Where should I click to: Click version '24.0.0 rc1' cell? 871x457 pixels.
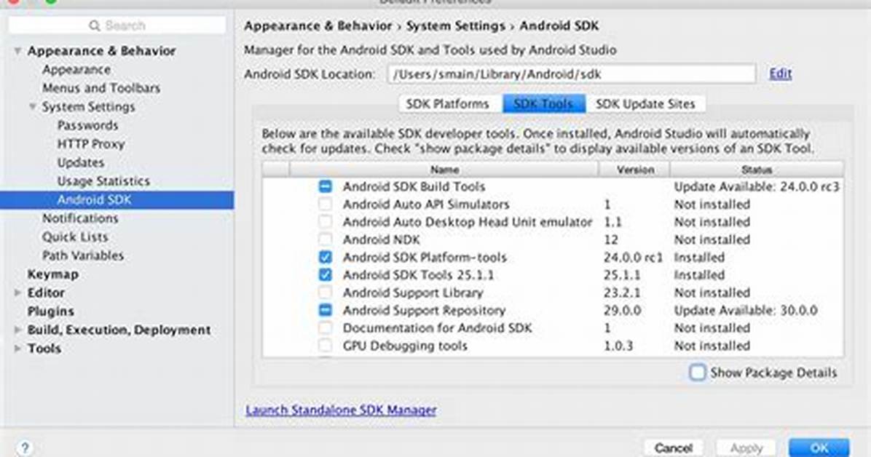634,257
